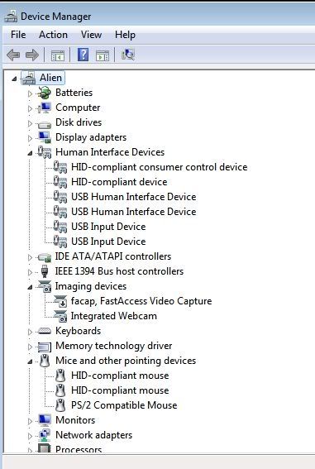The width and height of the screenshot is (315, 469).
Task: Click the Show/Hide Console Tree icon
Action: 58,55
